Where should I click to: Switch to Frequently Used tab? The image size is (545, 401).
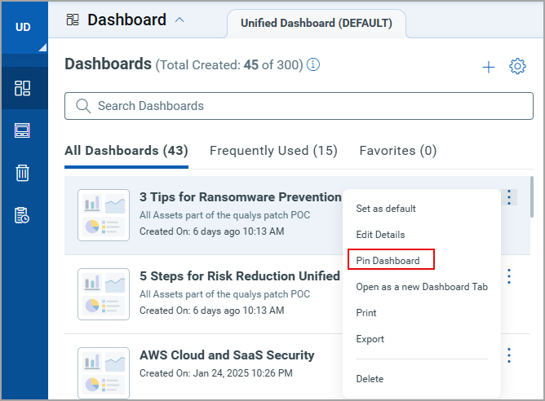click(x=273, y=151)
